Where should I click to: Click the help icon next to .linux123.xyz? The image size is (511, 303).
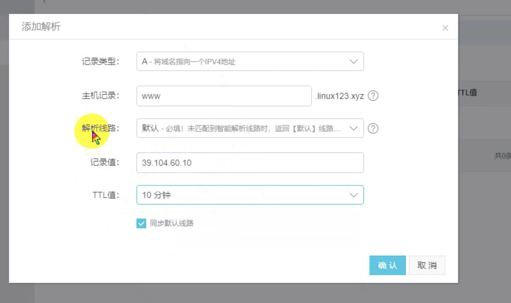[x=373, y=96]
